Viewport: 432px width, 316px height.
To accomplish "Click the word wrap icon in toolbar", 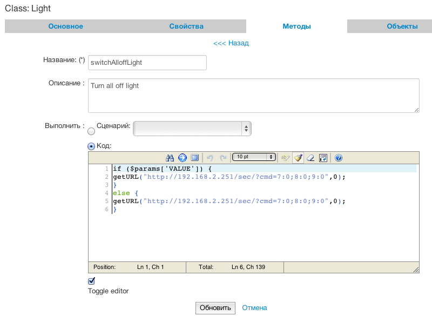I will tap(323, 158).
